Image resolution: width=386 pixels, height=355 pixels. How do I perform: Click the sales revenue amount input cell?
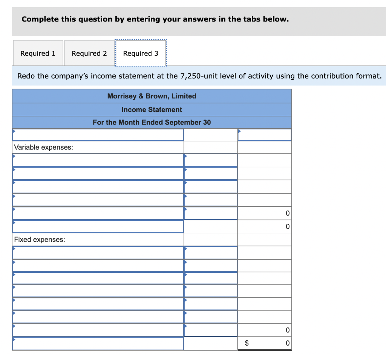coord(264,134)
